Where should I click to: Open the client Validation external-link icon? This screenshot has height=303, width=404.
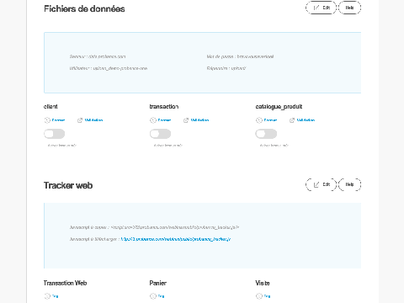(80, 120)
